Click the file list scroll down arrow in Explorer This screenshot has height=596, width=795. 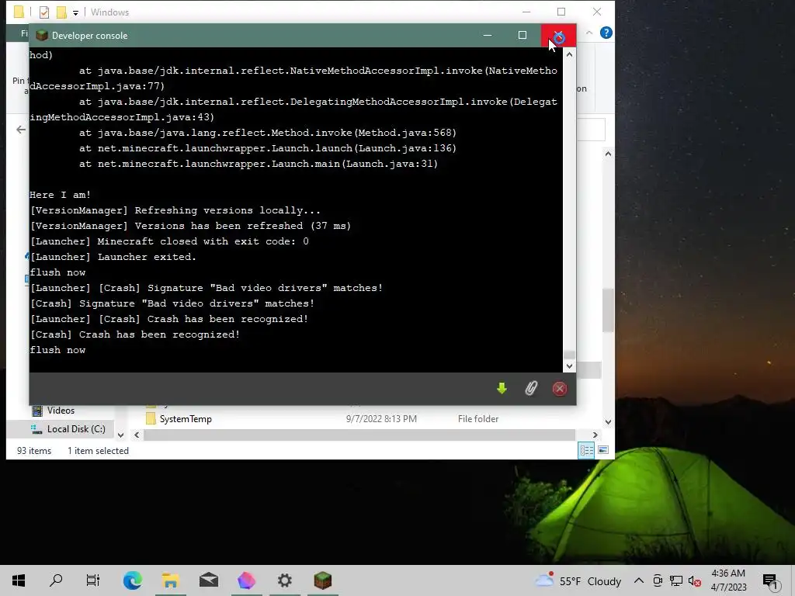[x=608, y=422]
